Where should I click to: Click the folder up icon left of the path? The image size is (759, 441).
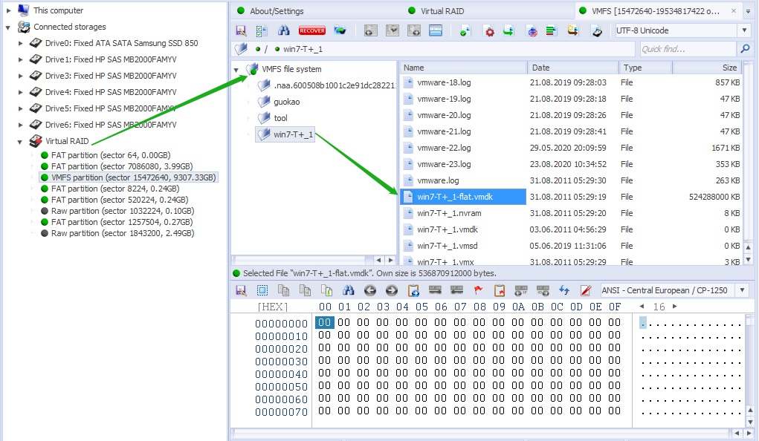[x=241, y=49]
